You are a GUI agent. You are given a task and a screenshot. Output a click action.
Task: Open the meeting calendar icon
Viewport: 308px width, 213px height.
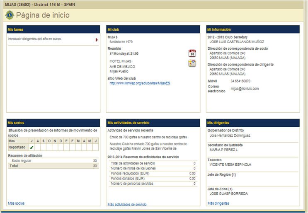point(192,53)
